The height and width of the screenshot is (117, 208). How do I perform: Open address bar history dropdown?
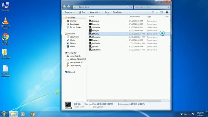tap(128, 7)
